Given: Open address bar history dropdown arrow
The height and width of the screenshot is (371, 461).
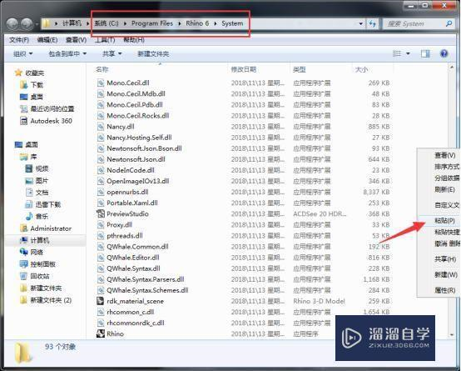Looking at the screenshot, I should pos(361,23).
